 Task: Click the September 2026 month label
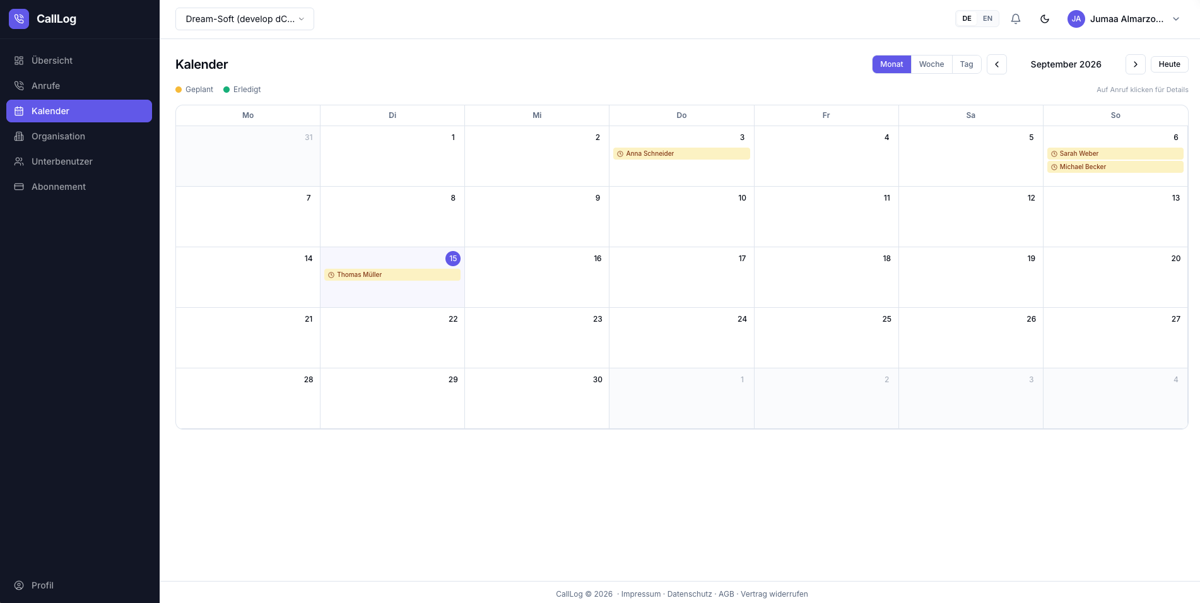(x=1066, y=64)
